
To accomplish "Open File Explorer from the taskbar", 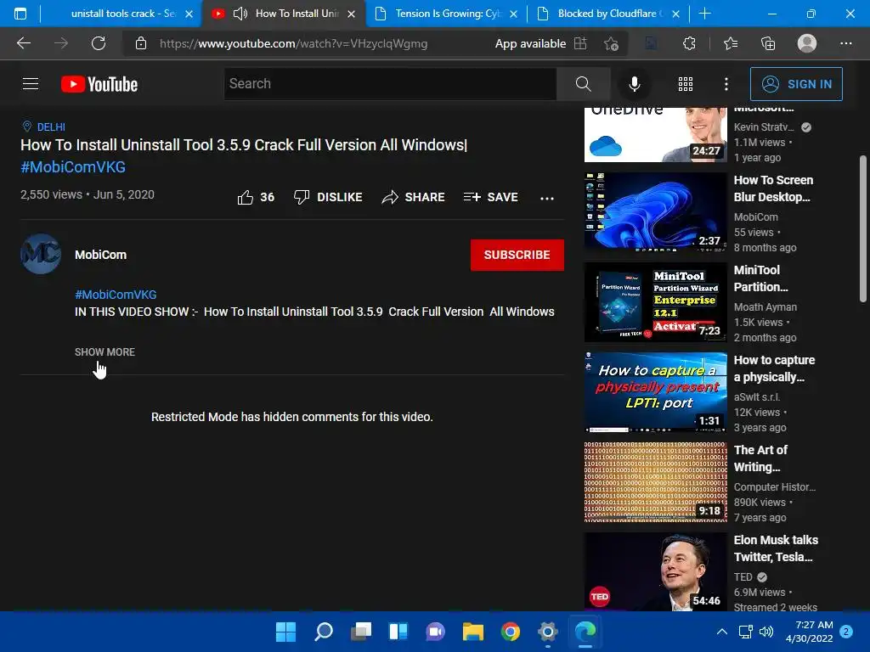I will pos(473,632).
